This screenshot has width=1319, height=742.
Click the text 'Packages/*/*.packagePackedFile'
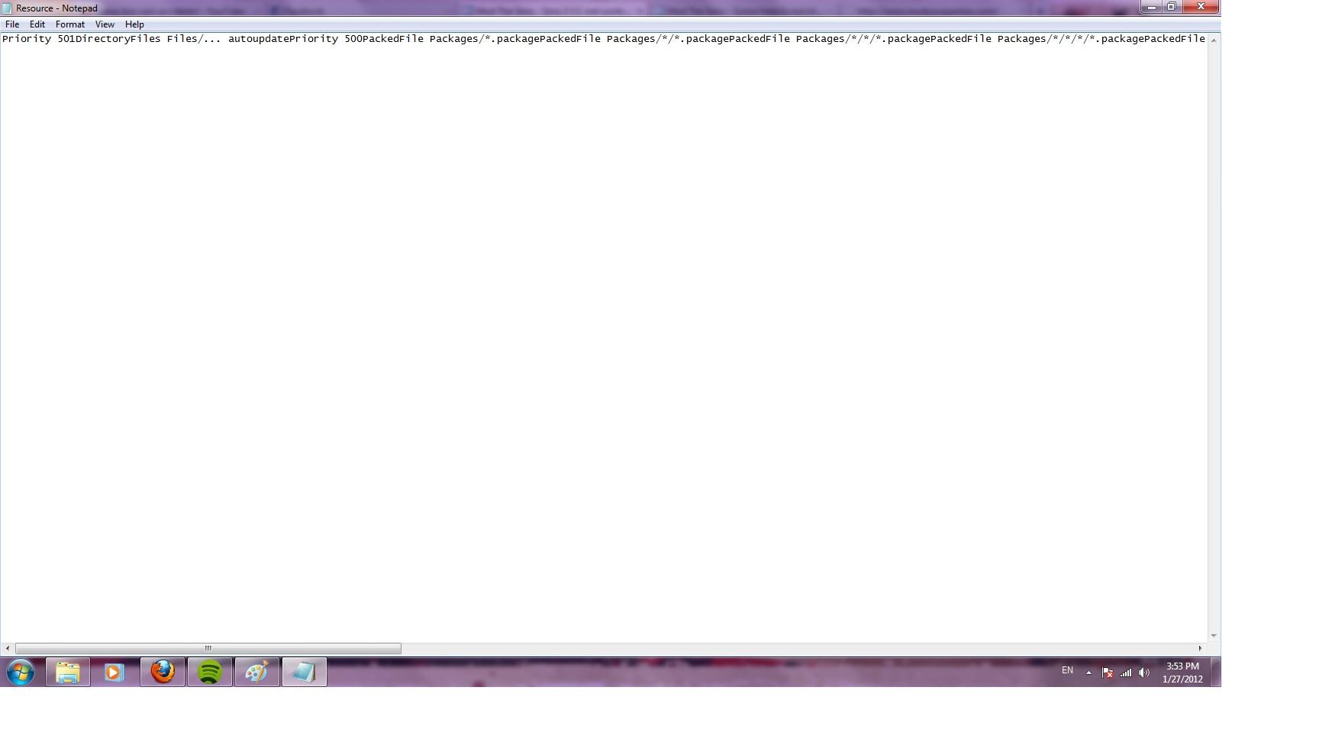tap(698, 39)
